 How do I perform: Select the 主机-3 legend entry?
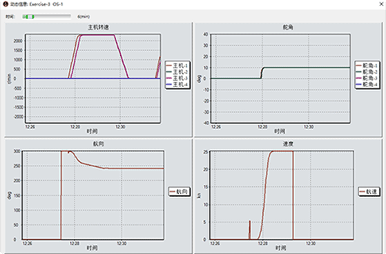[177, 78]
